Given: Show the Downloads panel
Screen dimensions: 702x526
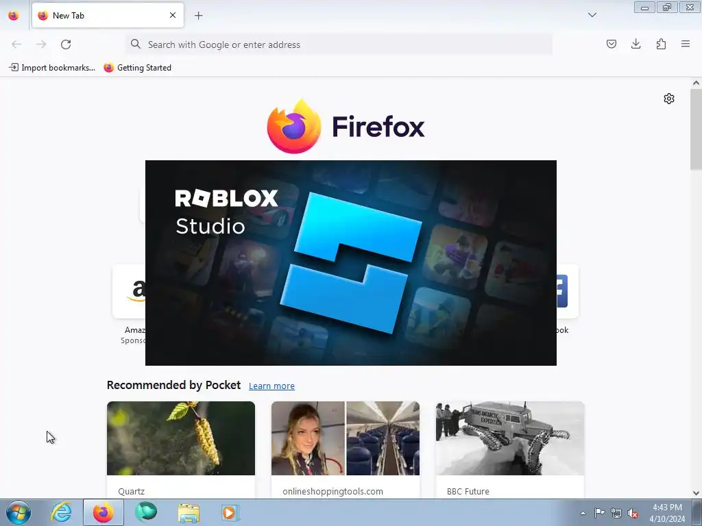Looking at the screenshot, I should click(x=636, y=44).
